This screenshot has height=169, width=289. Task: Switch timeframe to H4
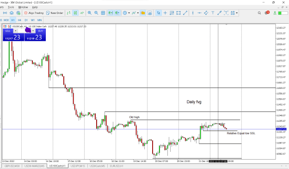[x=19, y=20]
